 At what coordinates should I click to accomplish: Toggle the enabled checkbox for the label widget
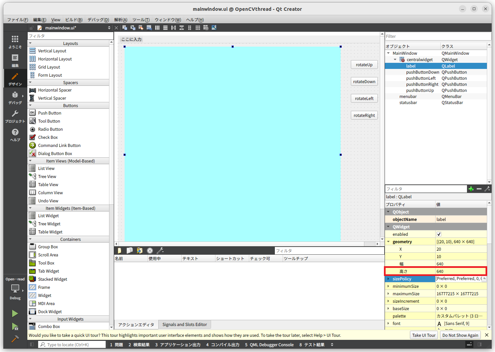[x=439, y=234]
